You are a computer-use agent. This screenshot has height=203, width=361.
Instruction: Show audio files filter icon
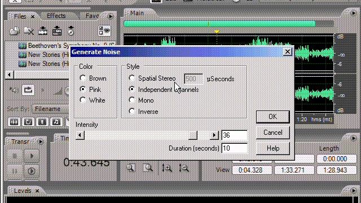(x=14, y=122)
